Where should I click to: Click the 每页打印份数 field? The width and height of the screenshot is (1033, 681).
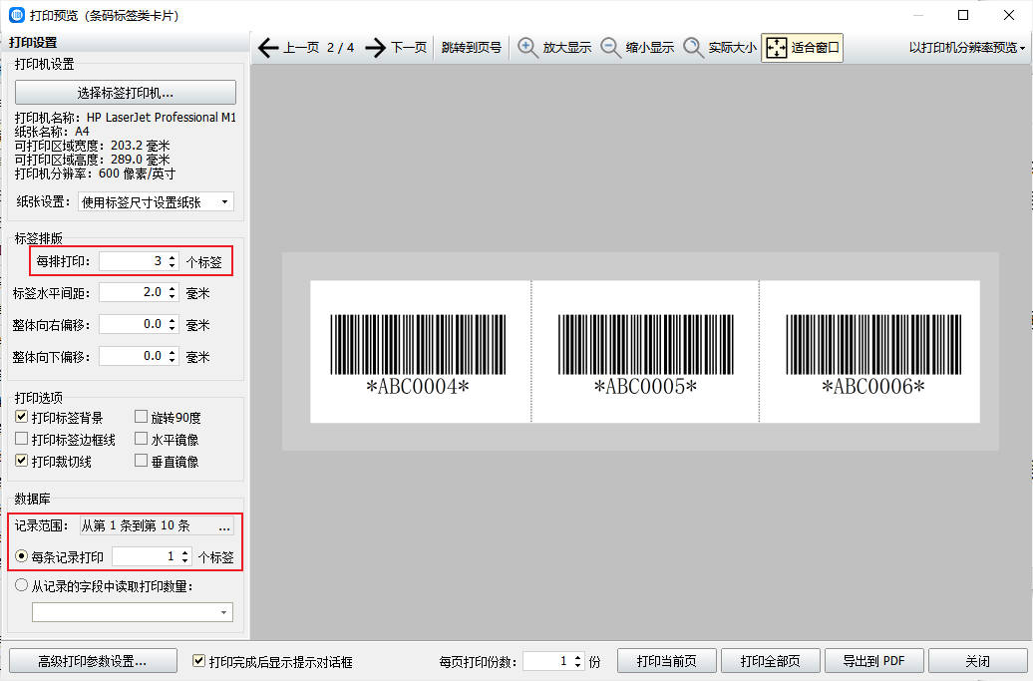[x=546, y=661]
